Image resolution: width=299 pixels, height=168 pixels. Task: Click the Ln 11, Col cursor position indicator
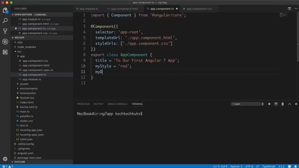220,167
